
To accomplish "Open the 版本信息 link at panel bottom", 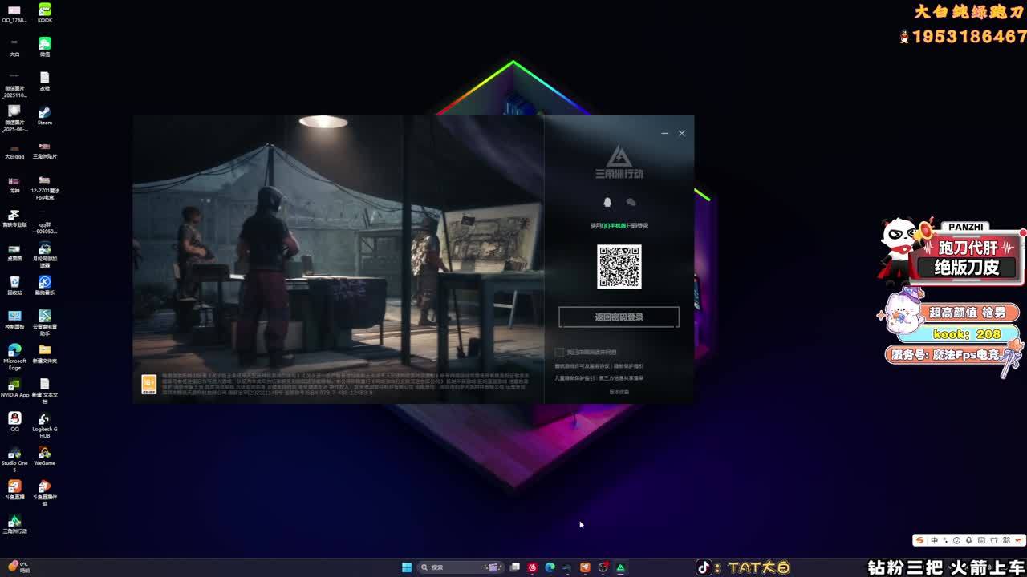I will pos(619,392).
